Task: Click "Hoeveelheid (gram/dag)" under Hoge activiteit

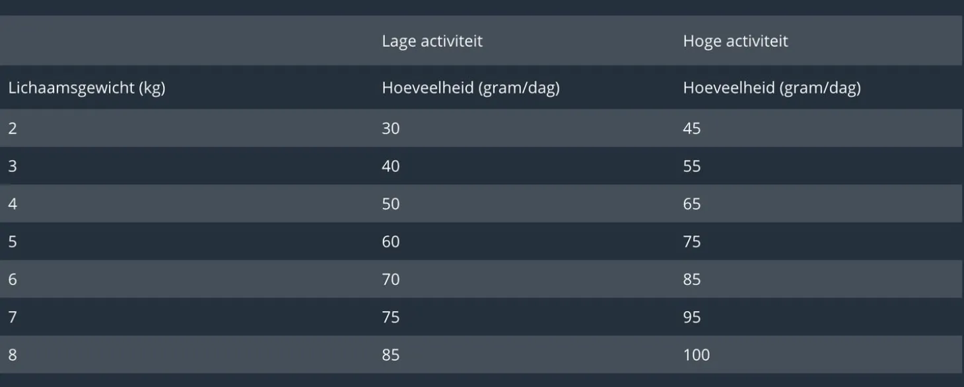Action: pos(771,88)
